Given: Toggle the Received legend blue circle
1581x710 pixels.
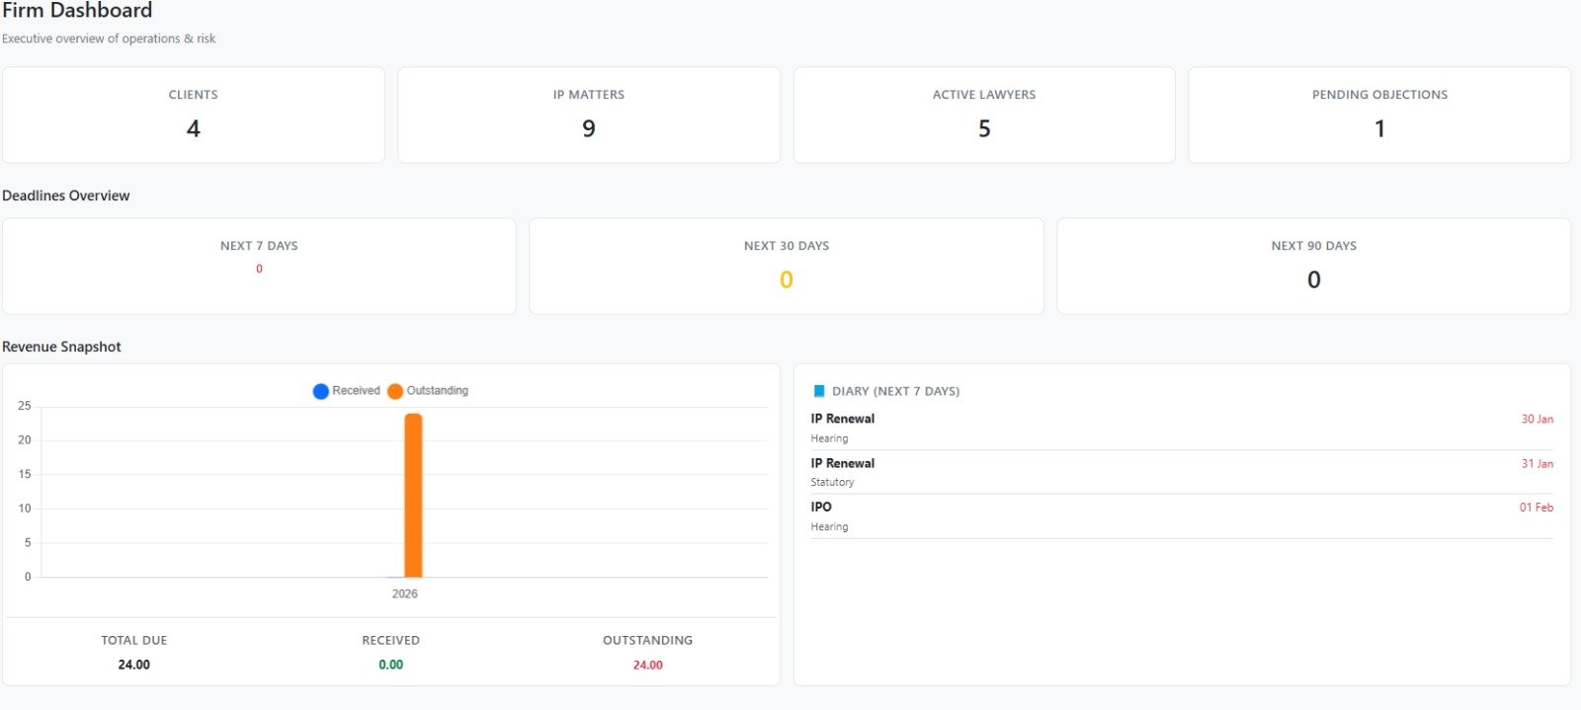Looking at the screenshot, I should click(x=320, y=391).
